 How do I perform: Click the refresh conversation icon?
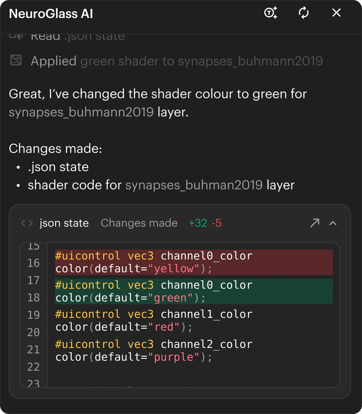304,13
